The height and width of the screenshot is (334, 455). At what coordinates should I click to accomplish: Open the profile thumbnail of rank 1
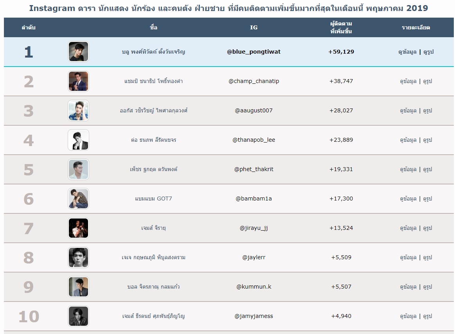pyautogui.click(x=78, y=52)
